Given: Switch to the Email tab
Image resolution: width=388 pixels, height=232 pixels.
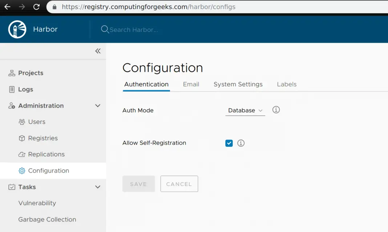Looking at the screenshot, I should coord(191,84).
